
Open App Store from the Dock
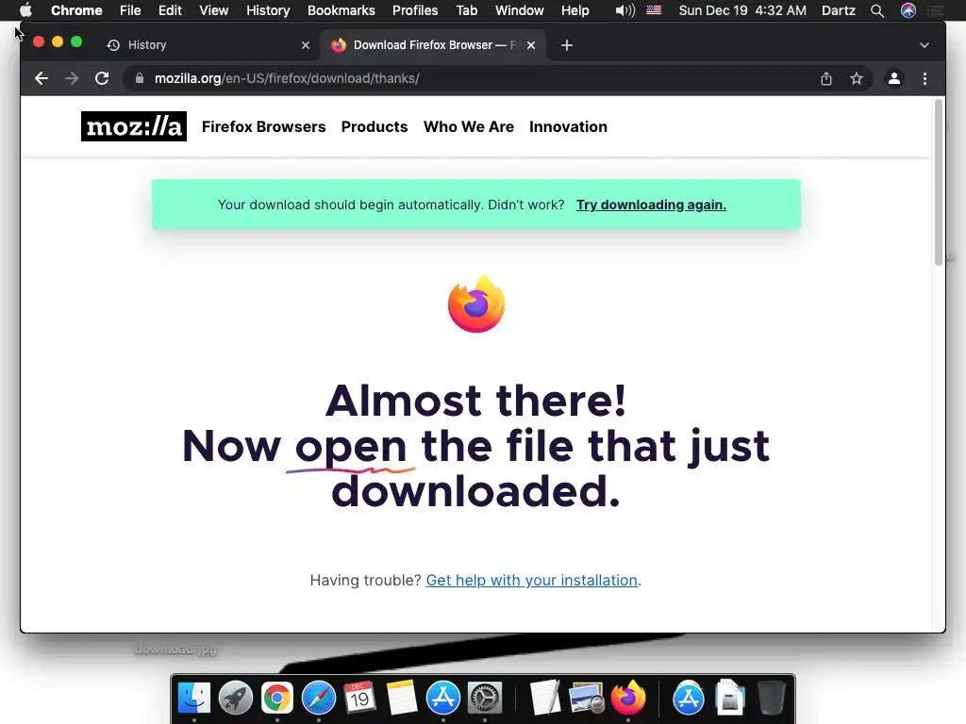point(443,699)
